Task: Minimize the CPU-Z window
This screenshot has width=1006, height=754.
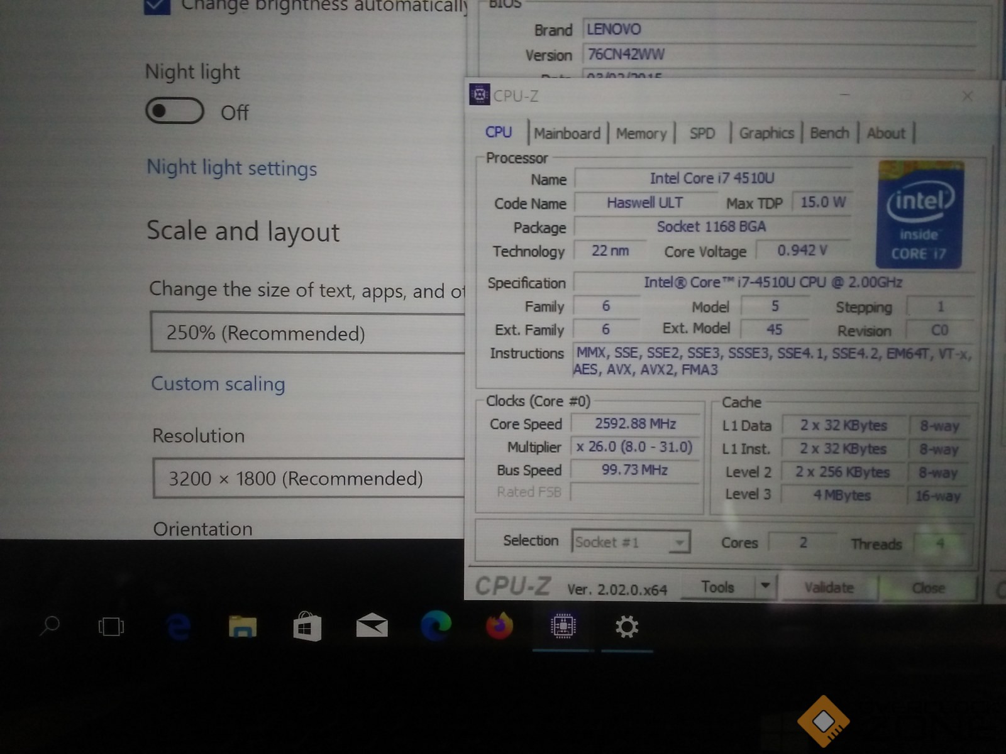Action: (x=845, y=96)
